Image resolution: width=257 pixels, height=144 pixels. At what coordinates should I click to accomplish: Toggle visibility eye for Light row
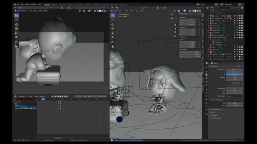[237, 47]
